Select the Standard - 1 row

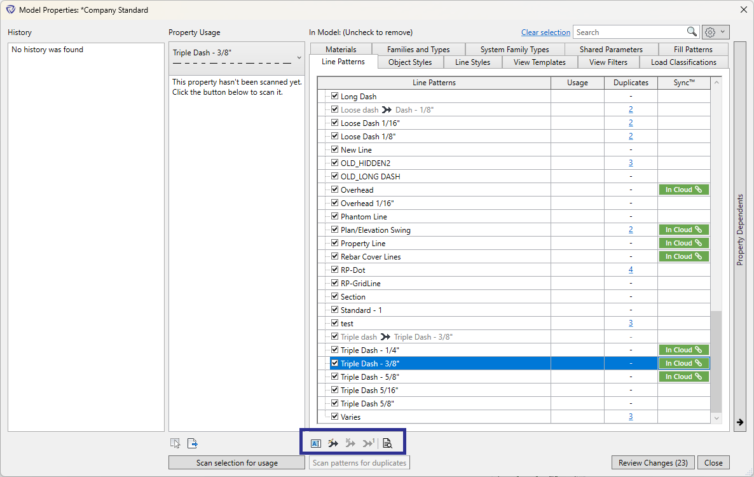[x=514, y=310]
